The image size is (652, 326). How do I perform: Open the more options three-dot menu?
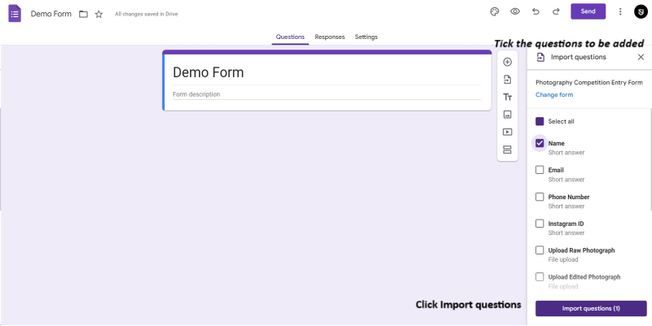pos(620,11)
